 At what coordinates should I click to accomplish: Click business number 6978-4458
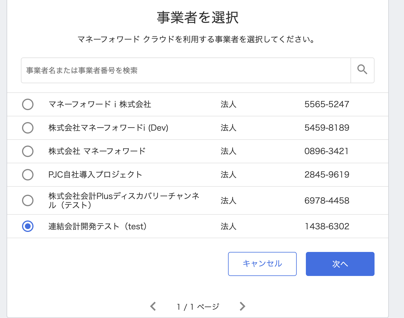pyautogui.click(x=327, y=201)
